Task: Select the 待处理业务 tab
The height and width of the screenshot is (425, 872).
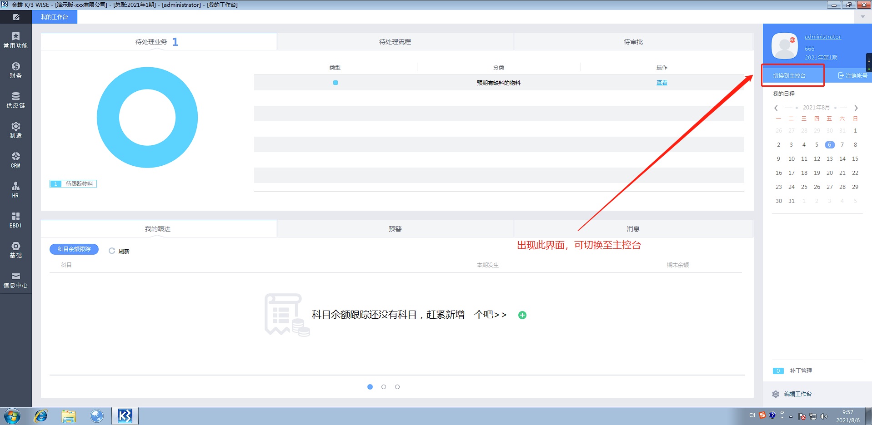Action: pyautogui.click(x=159, y=42)
